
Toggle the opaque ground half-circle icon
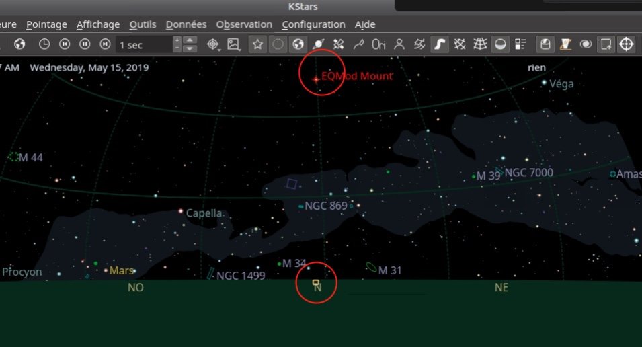tap(500, 44)
